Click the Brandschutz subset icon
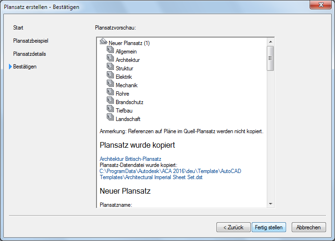Image resolution: width=335 pixels, height=241 pixels. (x=111, y=102)
